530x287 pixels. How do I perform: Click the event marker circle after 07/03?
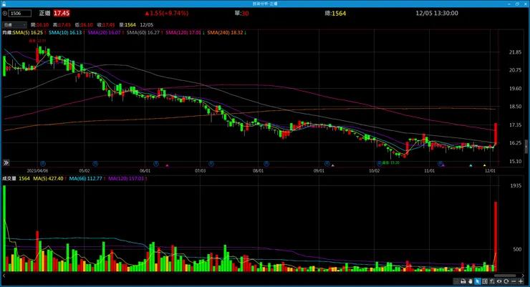pyautogui.click(x=211, y=164)
